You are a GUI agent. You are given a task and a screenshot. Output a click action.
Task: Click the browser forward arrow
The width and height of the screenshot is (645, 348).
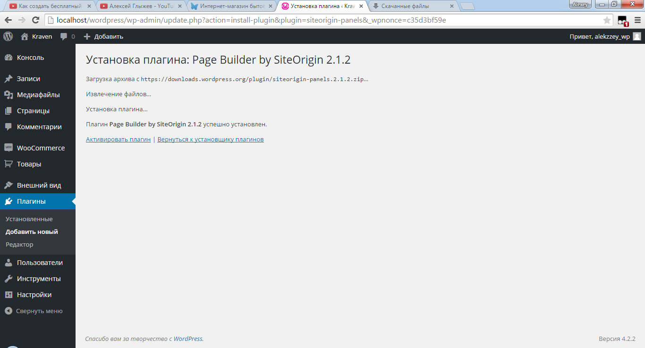22,20
